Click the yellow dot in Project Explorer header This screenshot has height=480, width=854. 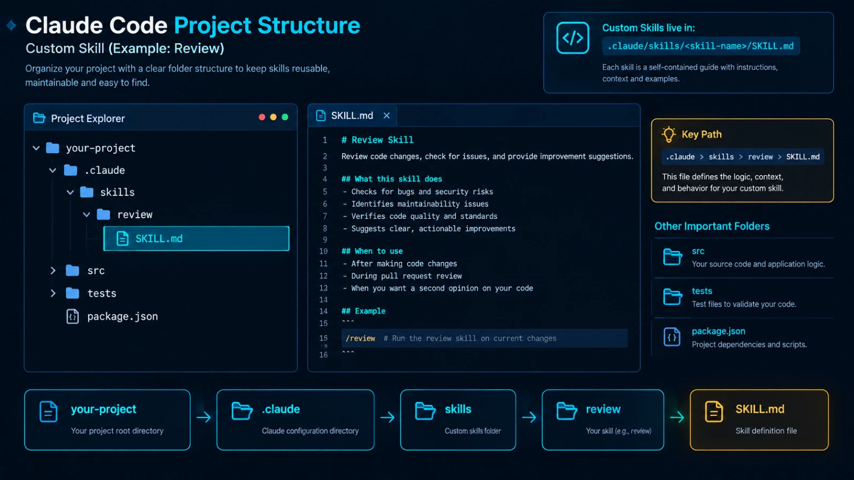(x=273, y=117)
